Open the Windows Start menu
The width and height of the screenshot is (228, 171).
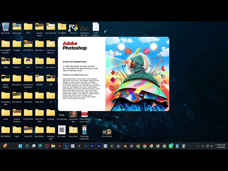(x=20, y=146)
